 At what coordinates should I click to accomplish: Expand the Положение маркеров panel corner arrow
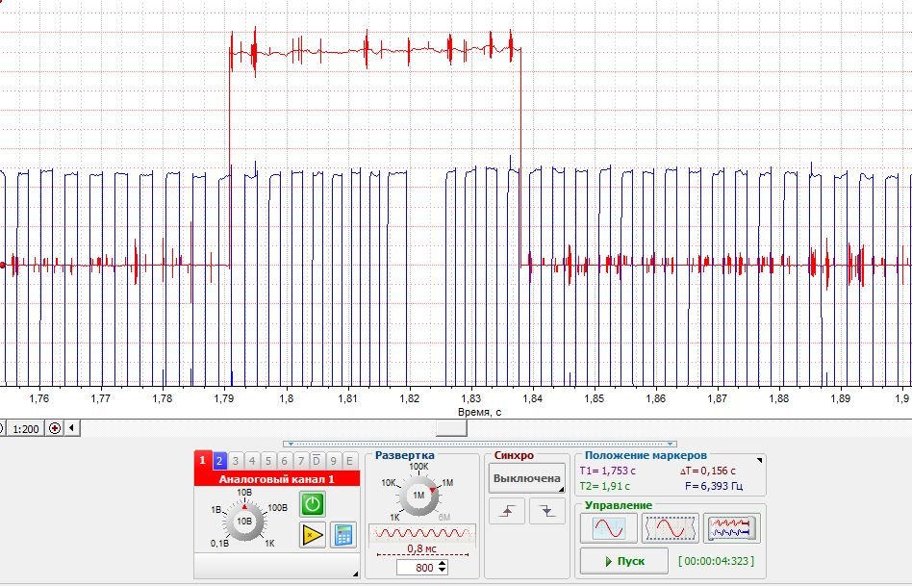coord(760,461)
